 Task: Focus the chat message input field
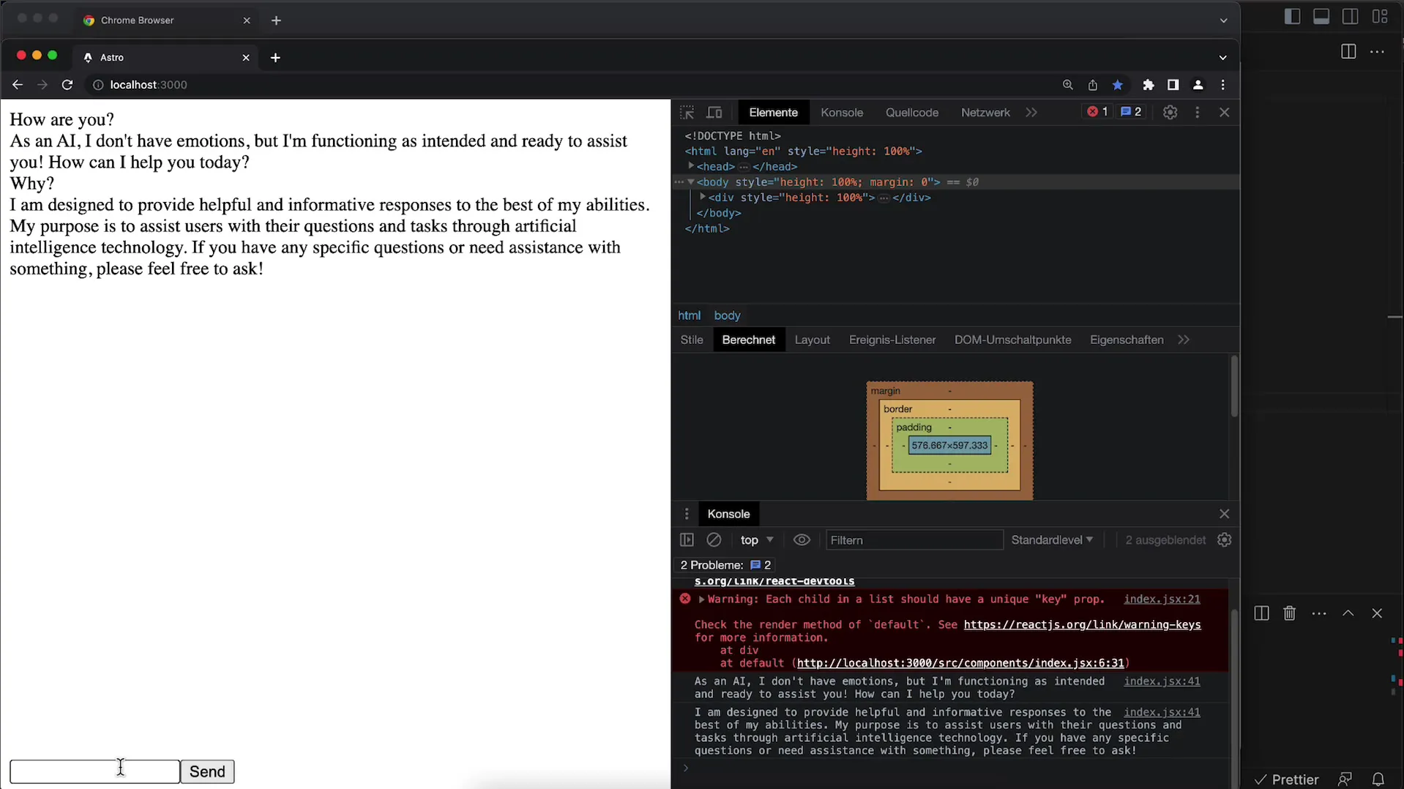coord(94,771)
